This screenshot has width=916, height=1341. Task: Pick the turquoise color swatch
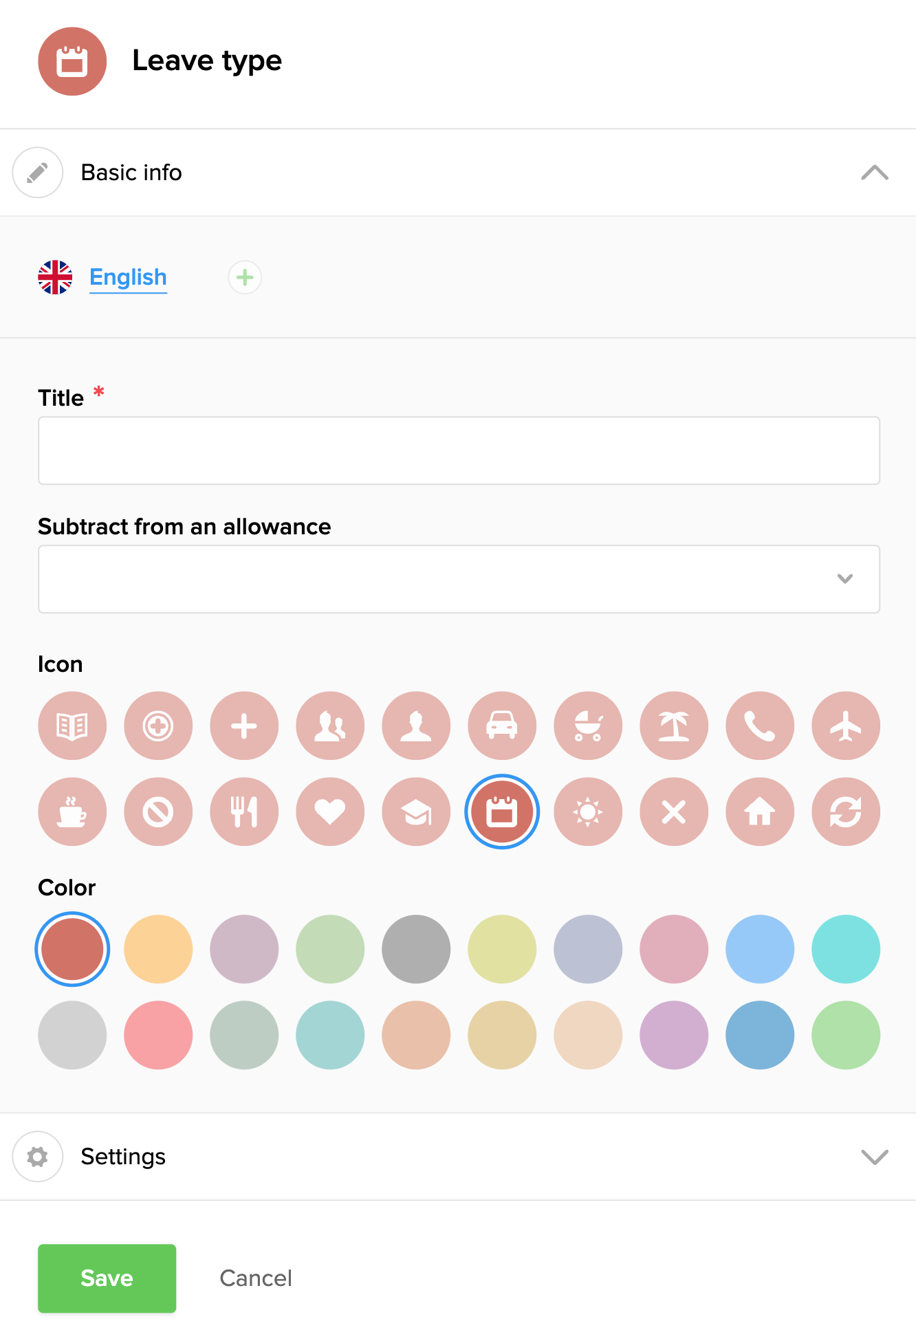pyautogui.click(x=845, y=949)
